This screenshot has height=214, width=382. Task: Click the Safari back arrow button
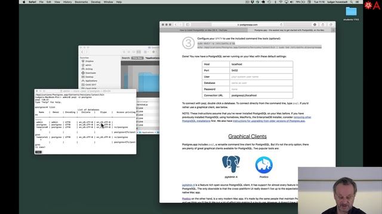(x=175, y=25)
